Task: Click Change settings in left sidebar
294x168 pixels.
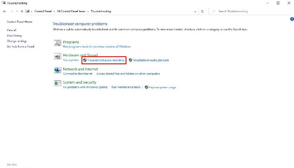Action: pyautogui.click(x=16, y=41)
